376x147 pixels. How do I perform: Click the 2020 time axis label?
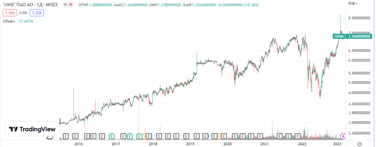pyautogui.click(x=227, y=144)
